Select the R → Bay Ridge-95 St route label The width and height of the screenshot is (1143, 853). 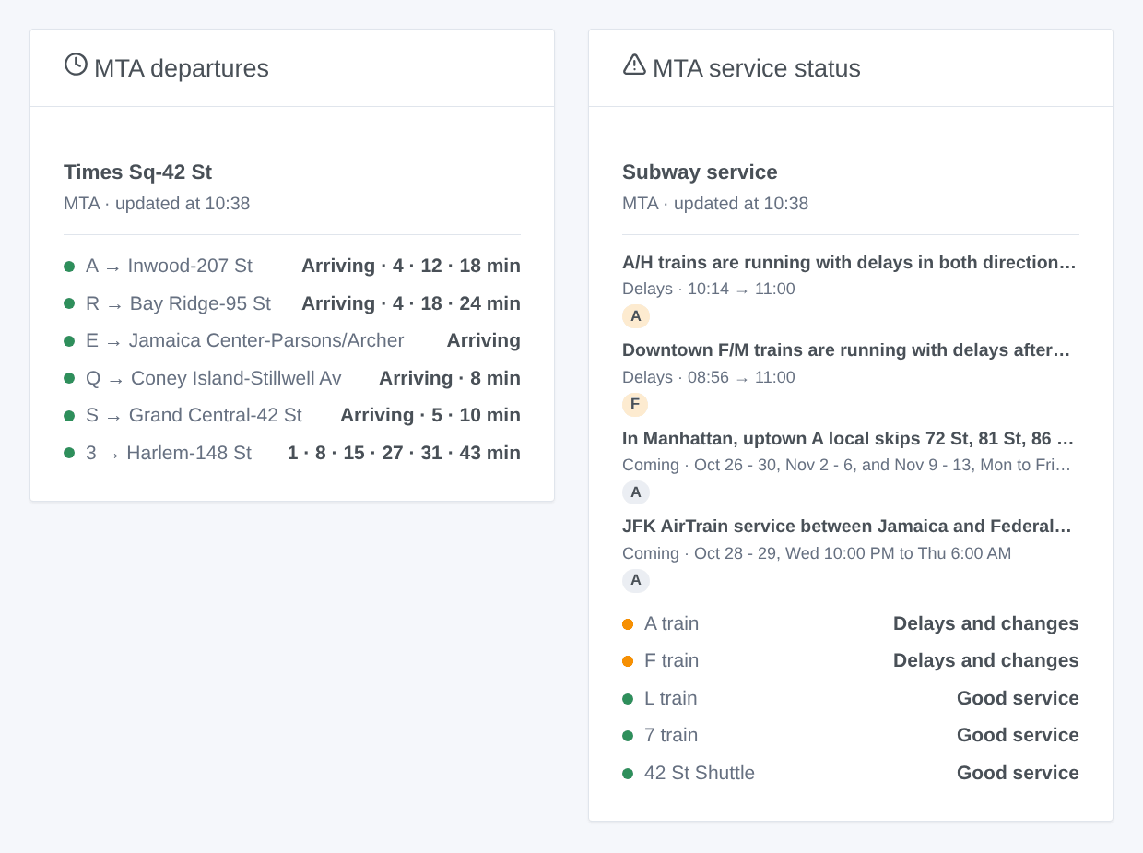(x=178, y=303)
